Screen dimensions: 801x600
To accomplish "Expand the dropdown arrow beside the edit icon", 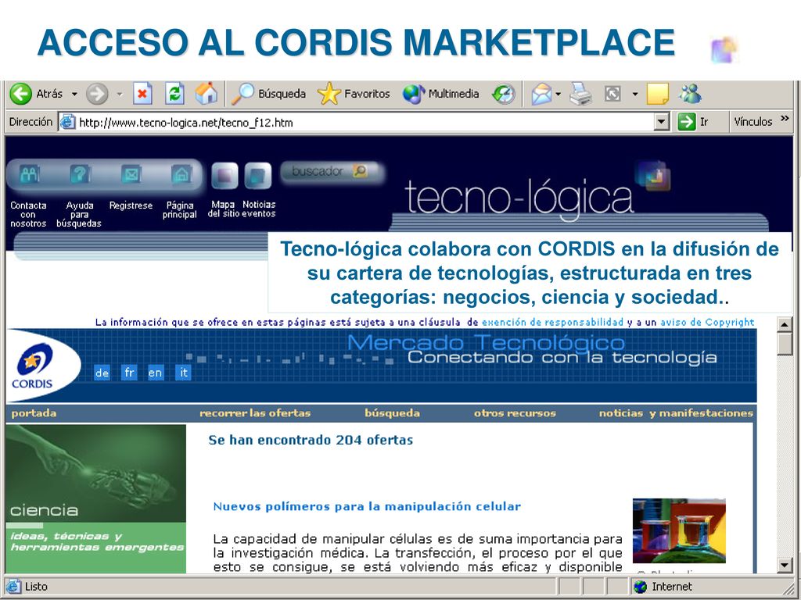I will coord(635,94).
